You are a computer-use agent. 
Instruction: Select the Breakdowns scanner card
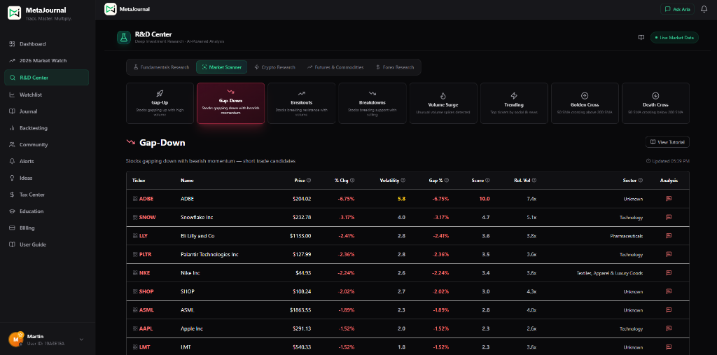[373, 104]
